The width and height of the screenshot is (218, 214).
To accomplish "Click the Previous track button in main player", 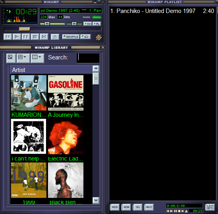I will [x=8, y=37].
